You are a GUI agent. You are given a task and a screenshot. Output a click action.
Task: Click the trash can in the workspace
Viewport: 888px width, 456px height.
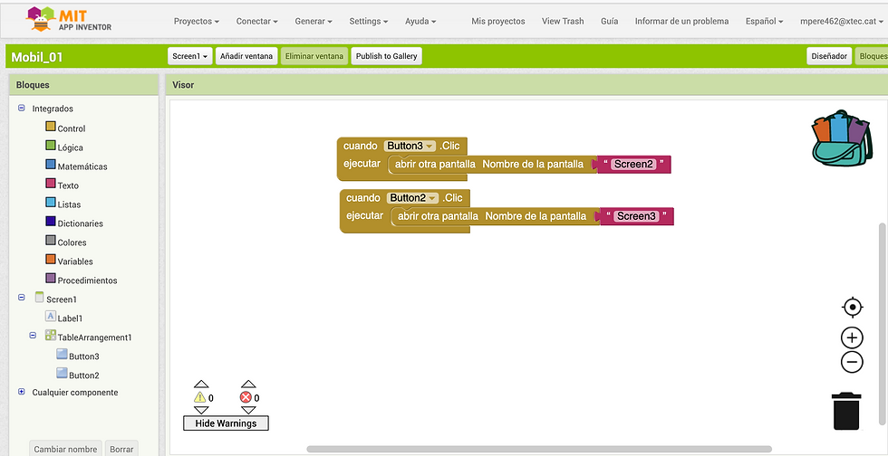pos(846,412)
